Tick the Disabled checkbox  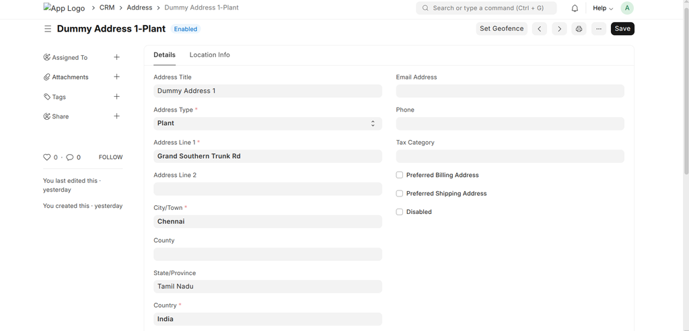400,212
